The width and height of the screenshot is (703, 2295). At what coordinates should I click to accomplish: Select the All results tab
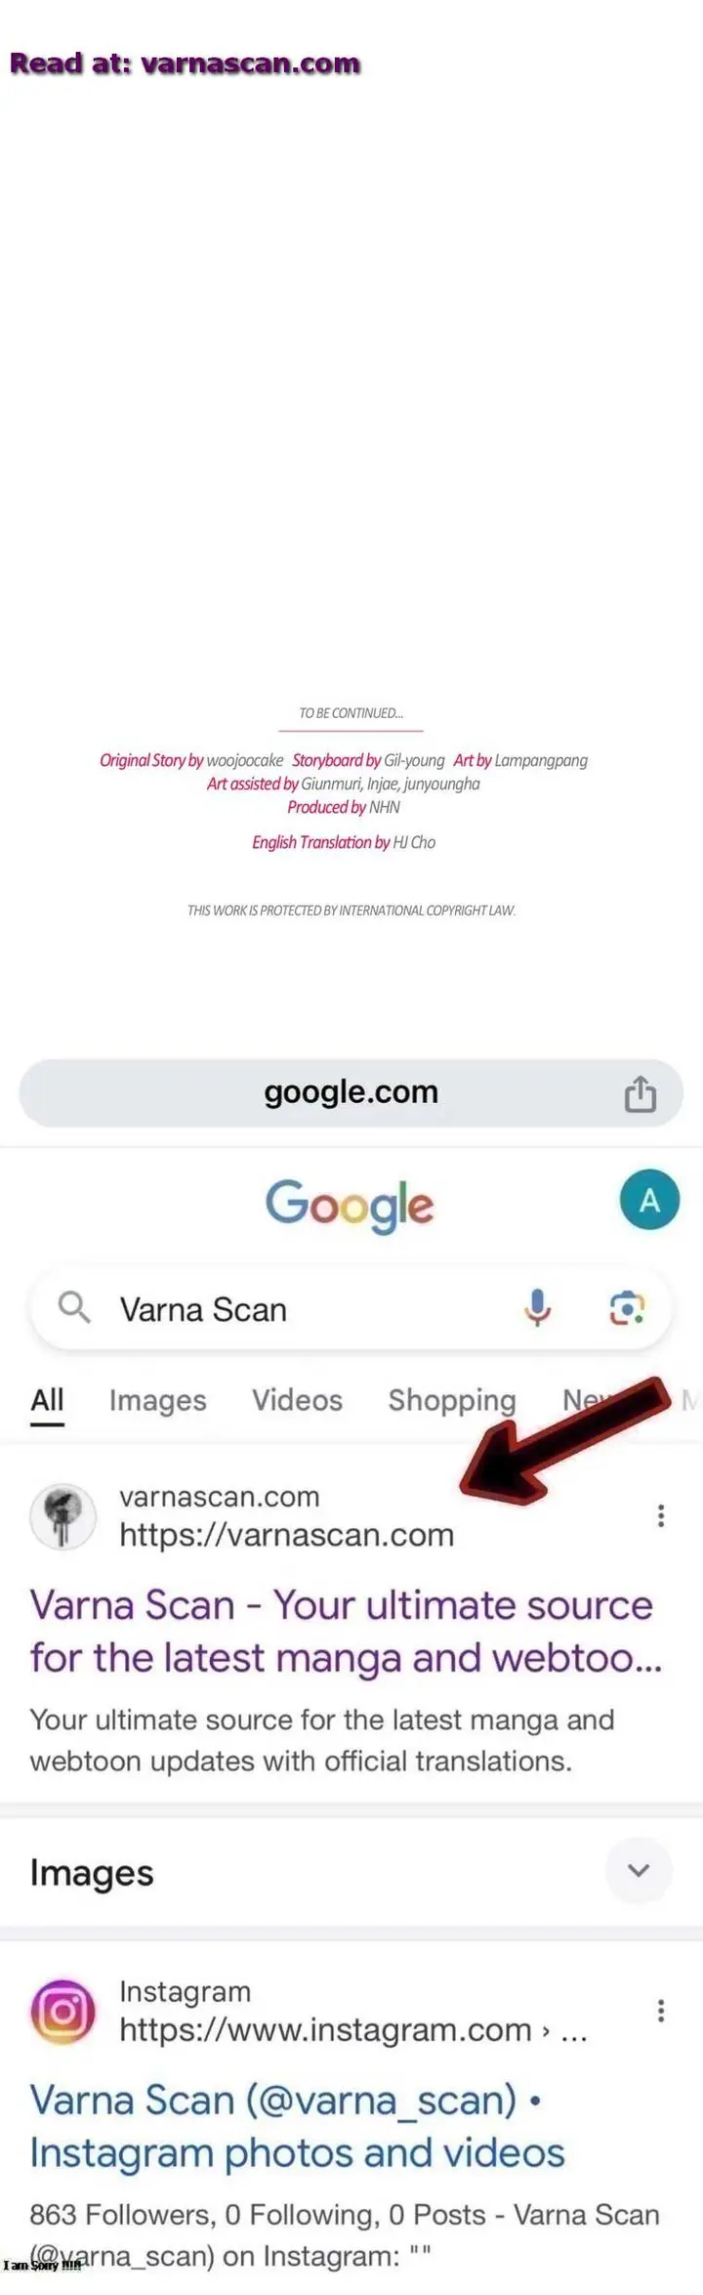[47, 1400]
